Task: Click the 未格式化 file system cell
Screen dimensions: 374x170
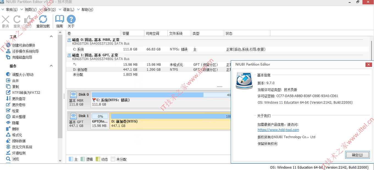Action: [176, 65]
